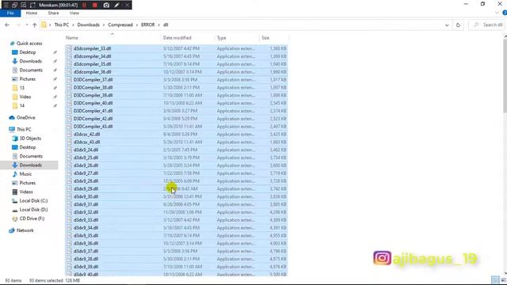Expand the ribbon with the chevron

click(497, 13)
